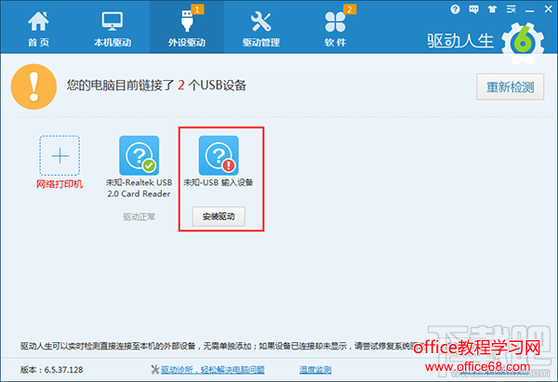Minimize the 驱动人生 window
This screenshot has height=382, width=558.
529,10
